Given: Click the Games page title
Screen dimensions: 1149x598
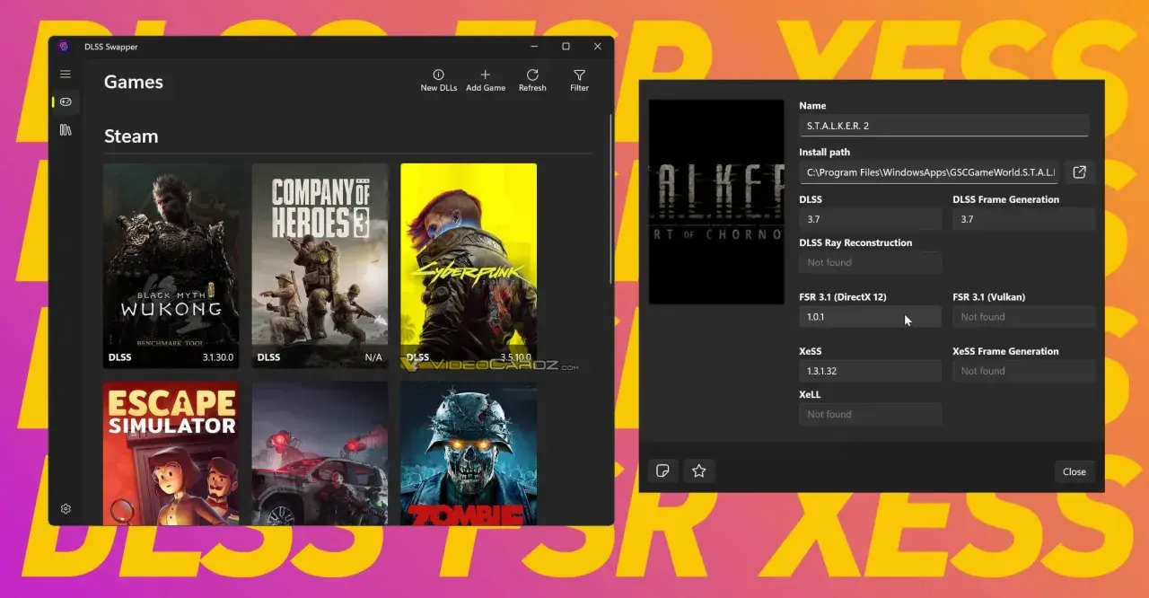Looking at the screenshot, I should click(134, 82).
